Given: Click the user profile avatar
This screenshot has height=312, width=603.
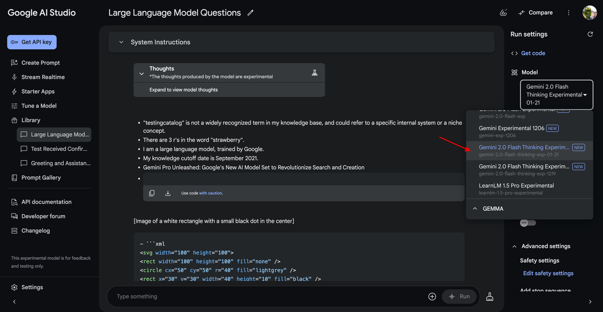Looking at the screenshot, I should pyautogui.click(x=589, y=13).
